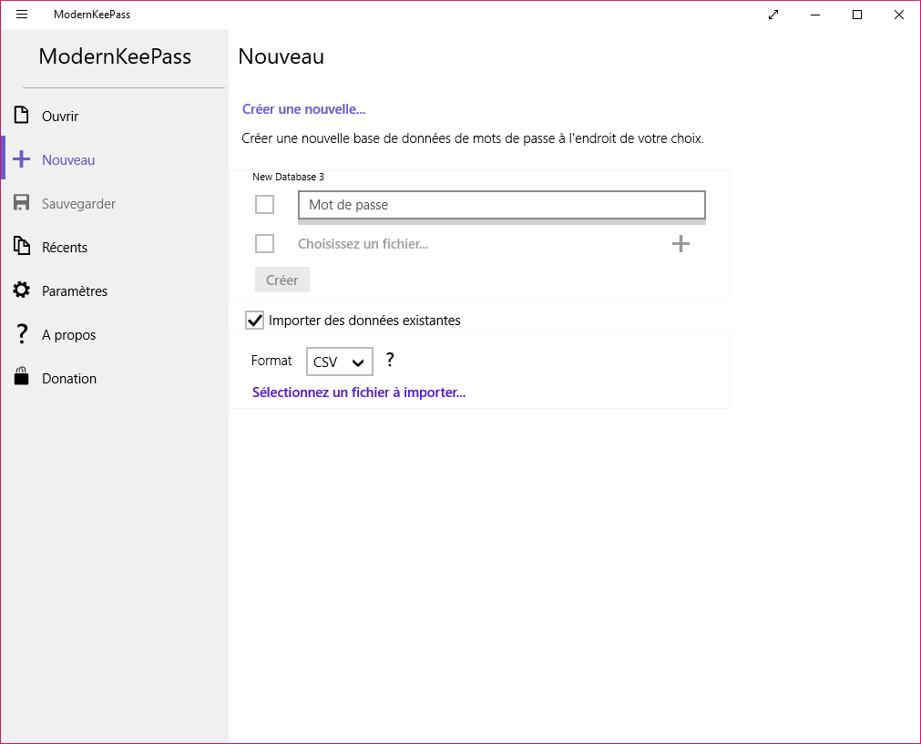Uncheck Importer des données existantes
This screenshot has height=744, width=921.
coord(255,321)
